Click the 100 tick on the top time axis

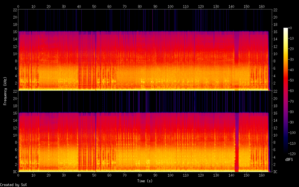pos(170,6)
